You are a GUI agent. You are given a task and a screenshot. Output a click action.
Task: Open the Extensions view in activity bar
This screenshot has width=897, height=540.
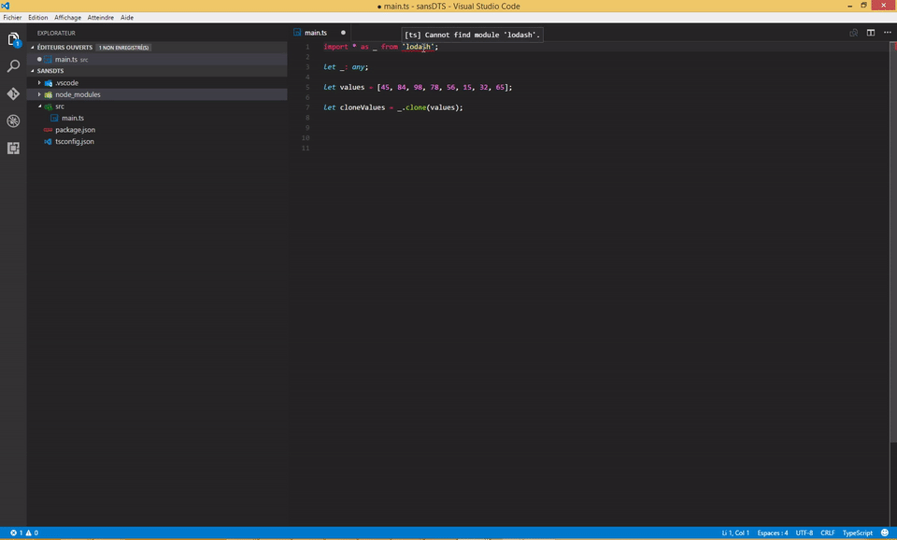13,148
